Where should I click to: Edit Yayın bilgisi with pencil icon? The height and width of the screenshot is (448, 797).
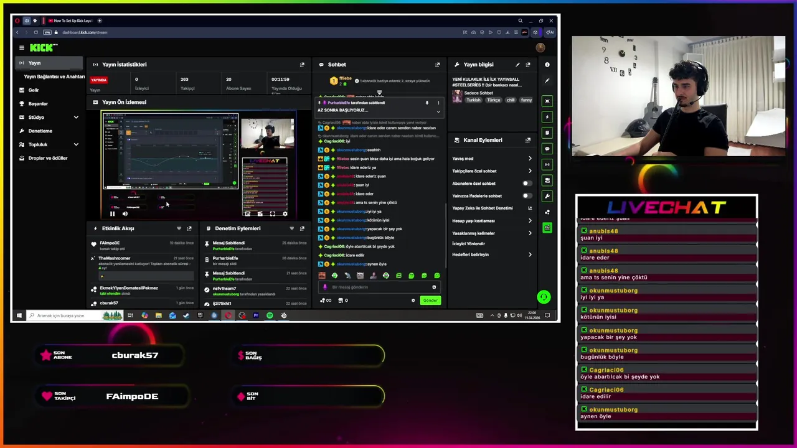click(x=517, y=65)
